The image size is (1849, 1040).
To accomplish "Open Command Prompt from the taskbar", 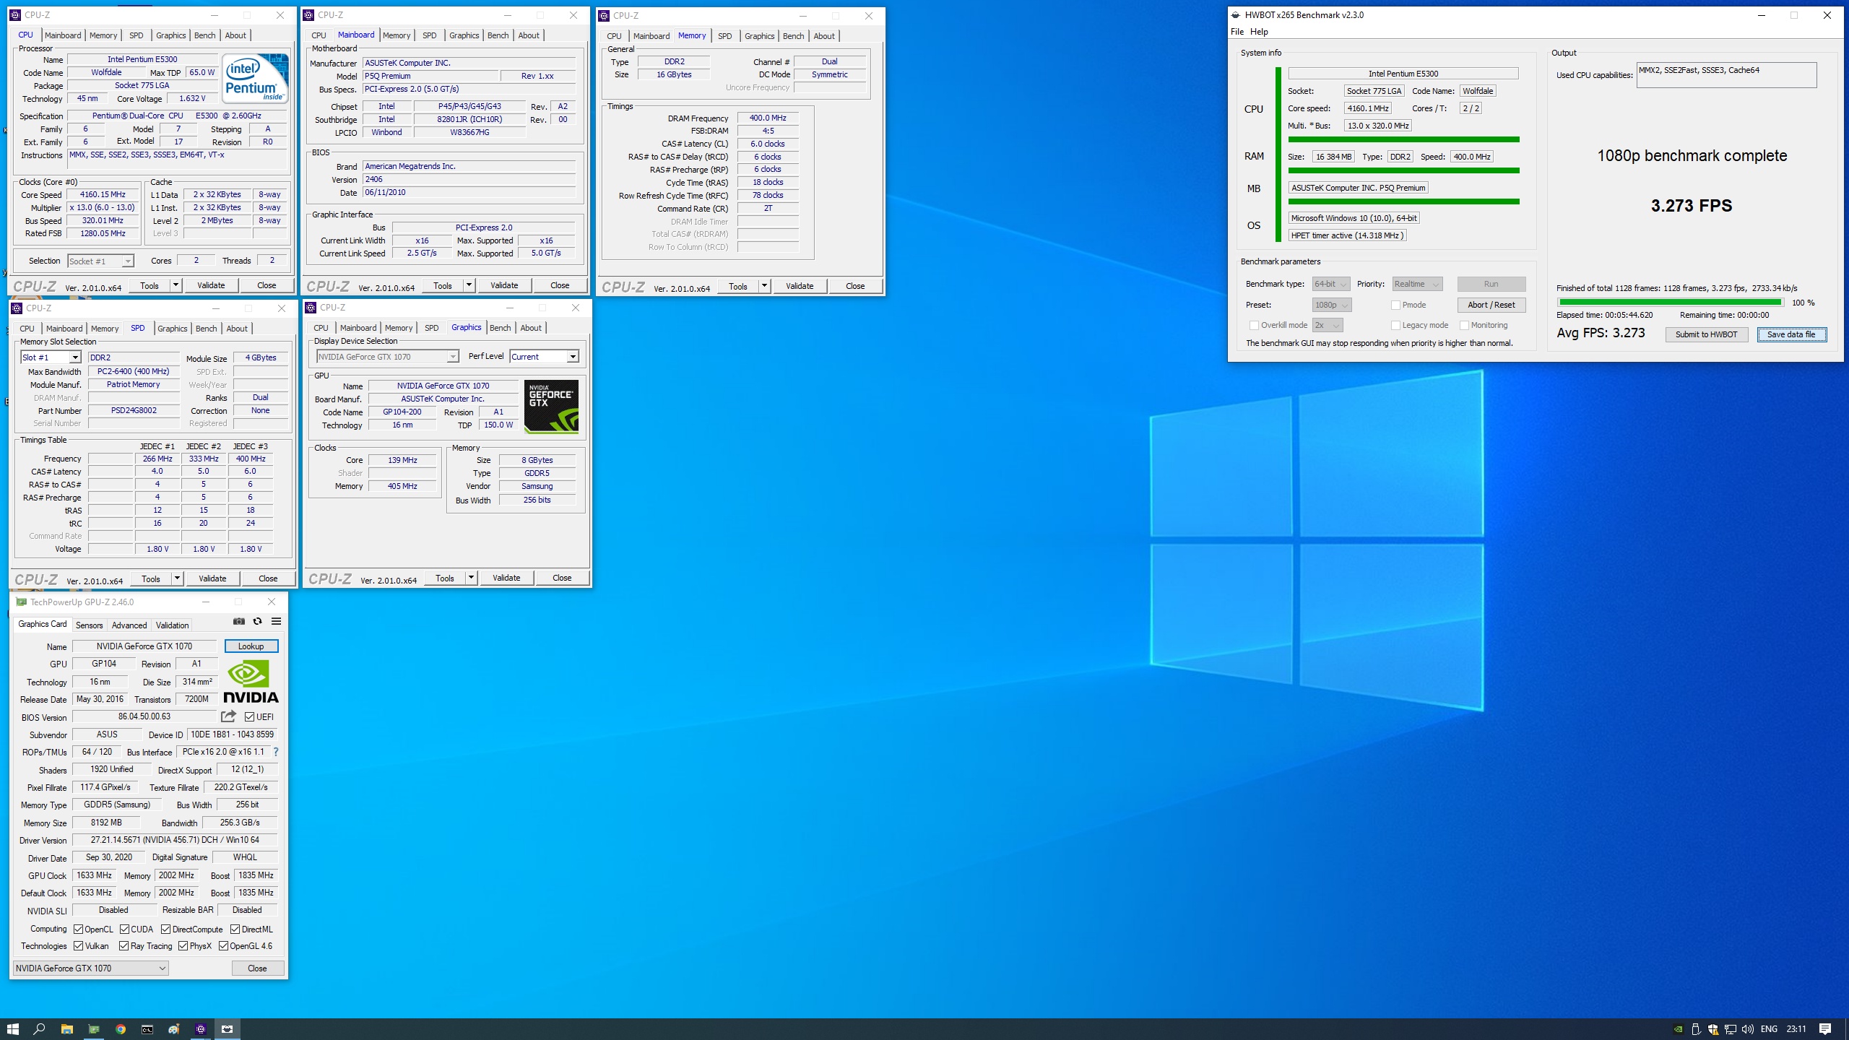I will click(147, 1029).
